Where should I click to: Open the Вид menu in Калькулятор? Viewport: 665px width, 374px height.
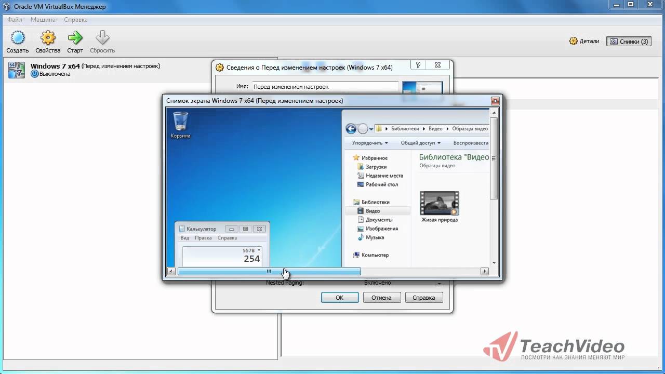(184, 238)
